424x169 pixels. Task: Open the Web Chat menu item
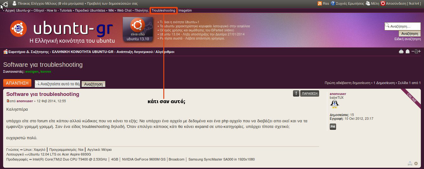pyautogui.click(x=124, y=10)
